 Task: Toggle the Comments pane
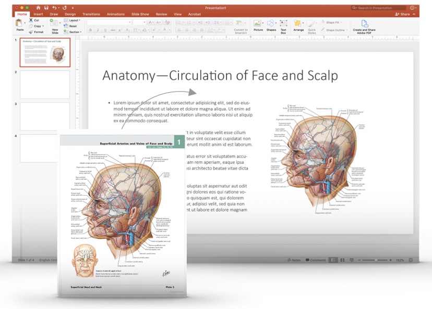[x=316, y=260]
